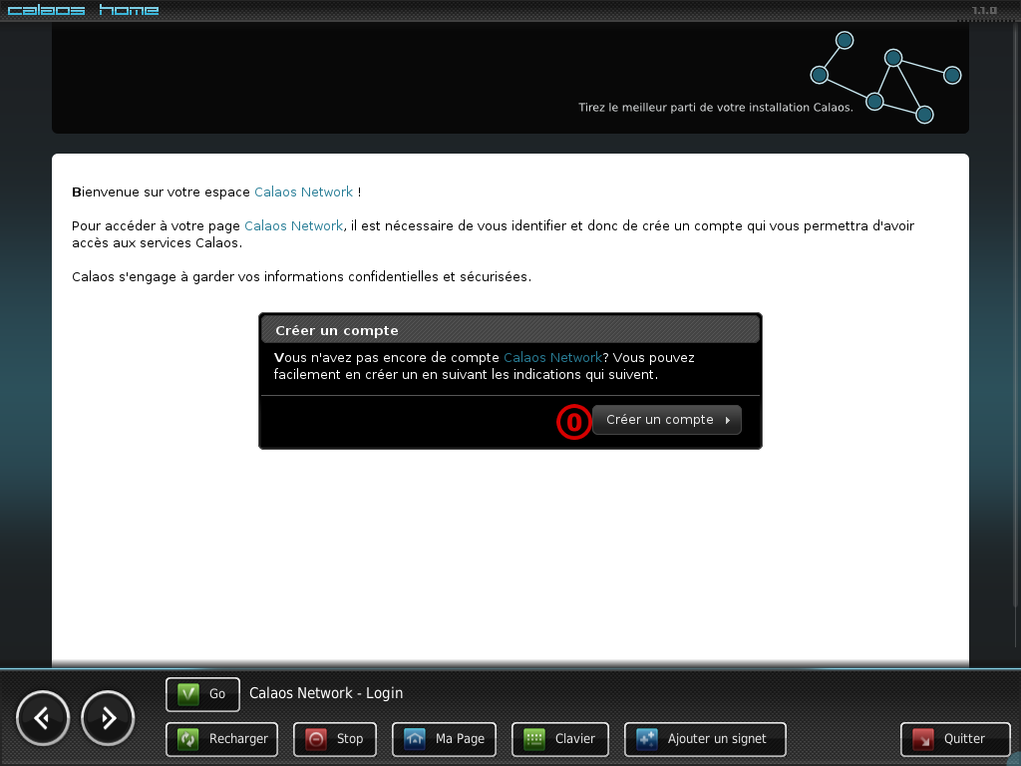1021x766 pixels.
Task: Stop the page from loading
Action: tap(335, 739)
